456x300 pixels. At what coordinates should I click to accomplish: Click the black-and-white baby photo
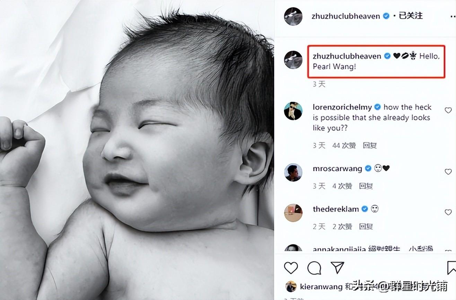tap(137, 150)
